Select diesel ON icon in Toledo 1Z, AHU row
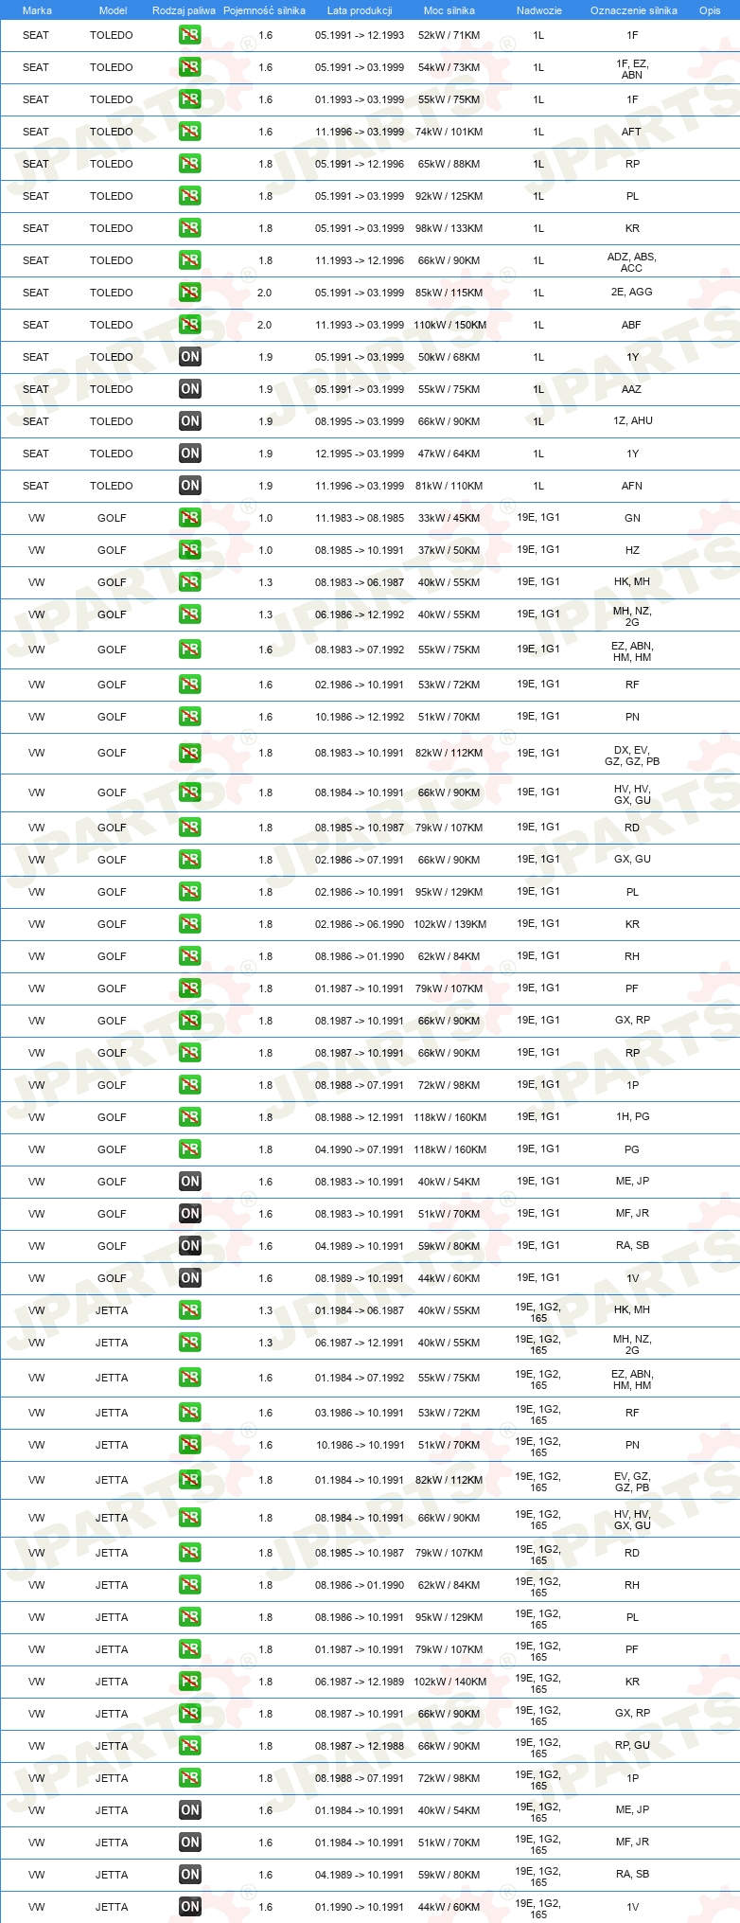Screen dimensions: 740x1923 [189, 421]
